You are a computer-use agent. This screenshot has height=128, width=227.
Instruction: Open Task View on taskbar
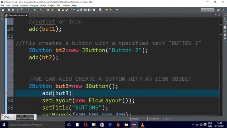tap(69, 125)
